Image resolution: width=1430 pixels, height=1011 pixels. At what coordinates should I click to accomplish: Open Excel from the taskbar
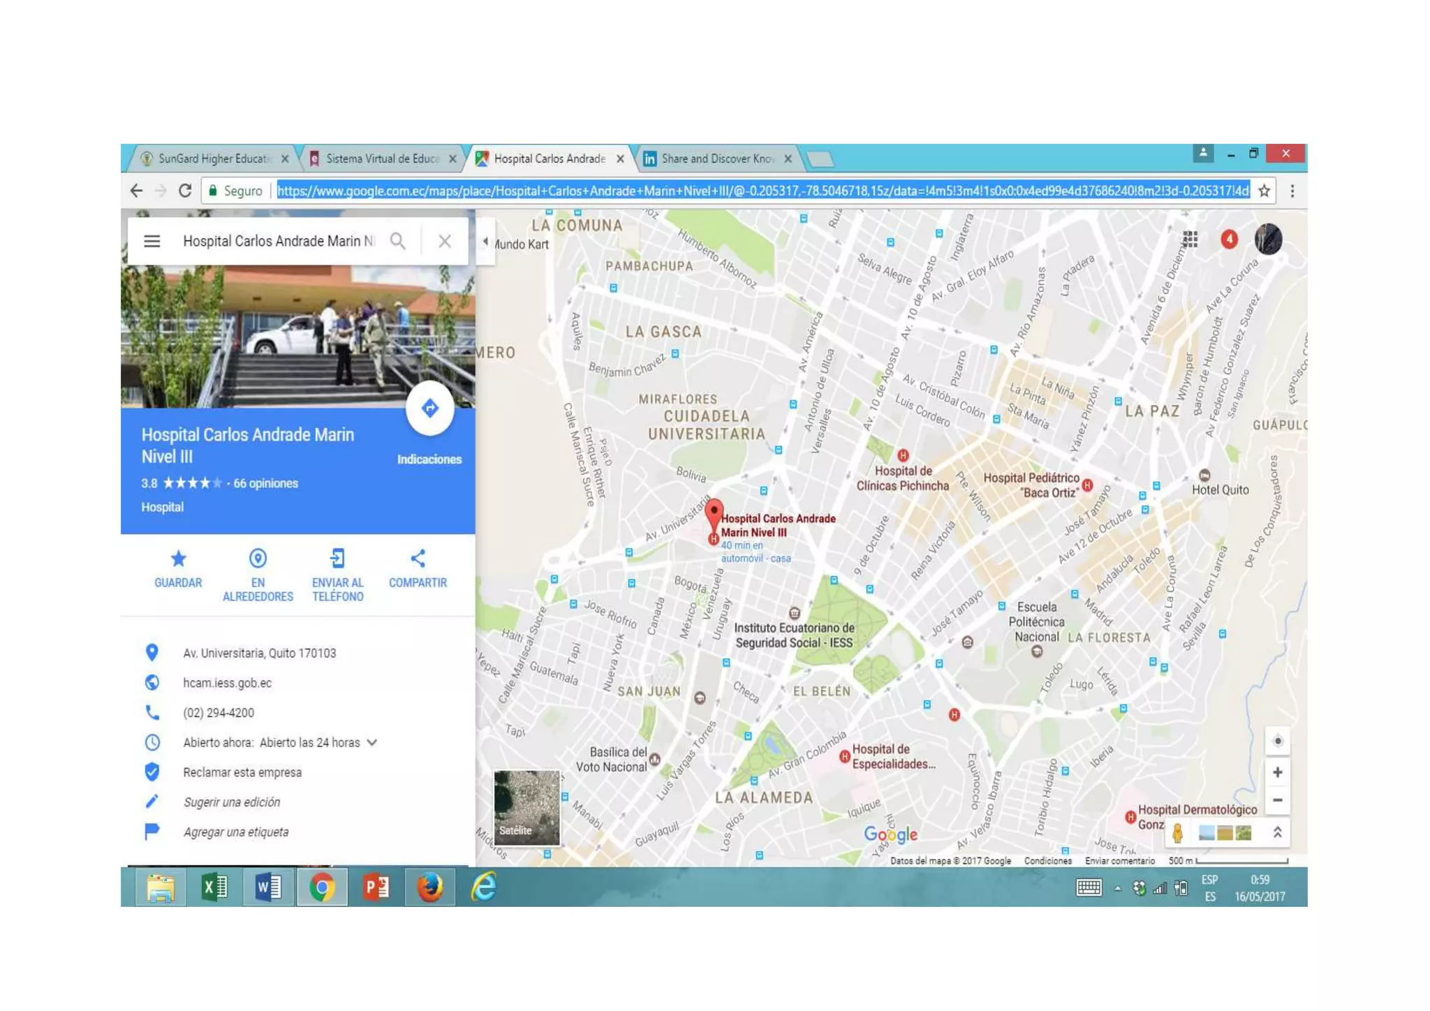pyautogui.click(x=214, y=887)
